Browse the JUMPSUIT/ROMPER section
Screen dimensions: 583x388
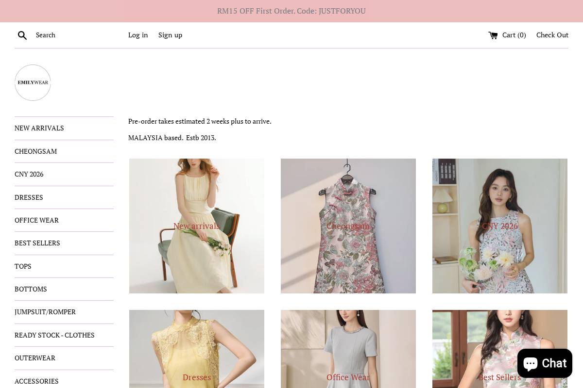(45, 312)
